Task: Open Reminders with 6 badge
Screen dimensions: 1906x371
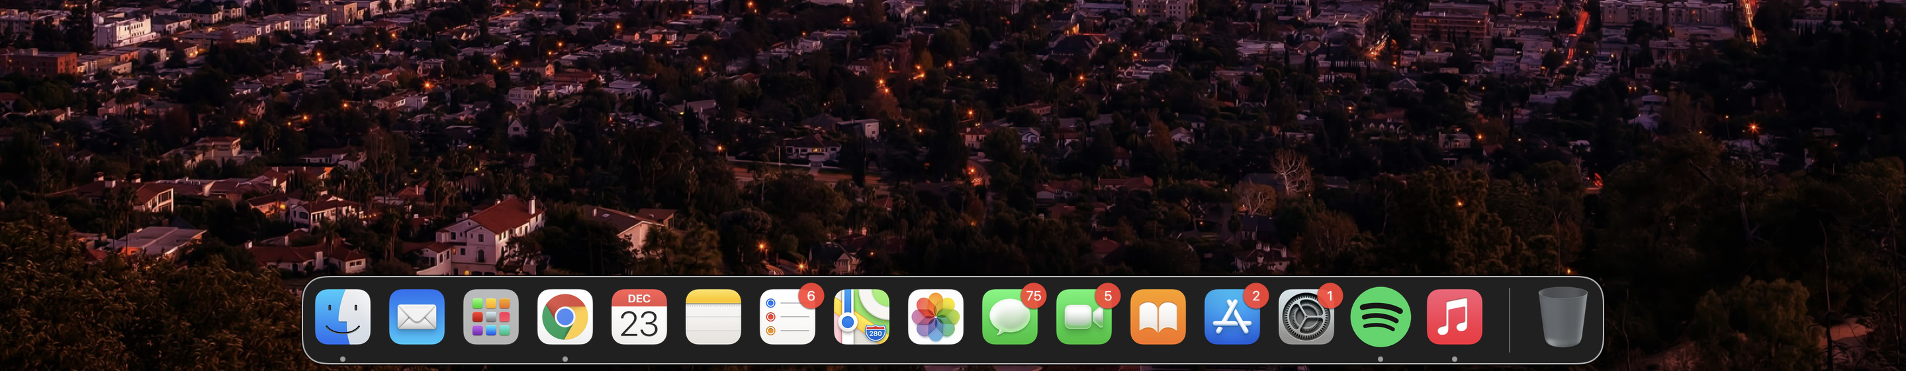Action: pos(788,317)
